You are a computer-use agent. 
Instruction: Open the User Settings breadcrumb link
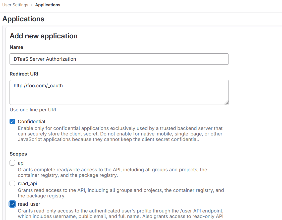(x=15, y=5)
